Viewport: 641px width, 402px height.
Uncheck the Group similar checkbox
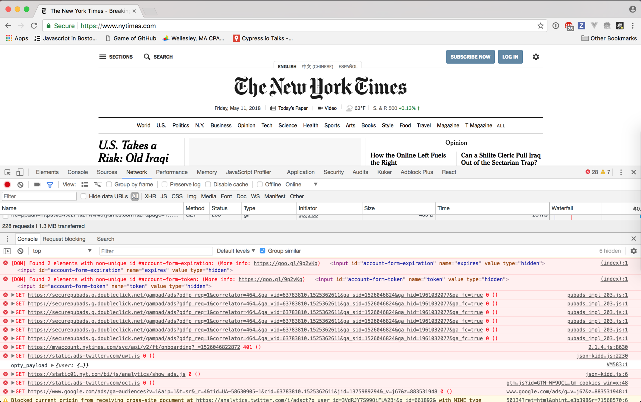tap(263, 251)
